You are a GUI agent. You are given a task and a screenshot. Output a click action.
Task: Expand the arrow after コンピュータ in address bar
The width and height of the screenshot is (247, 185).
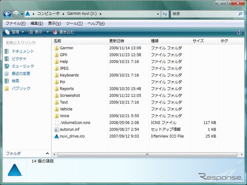point(63,14)
